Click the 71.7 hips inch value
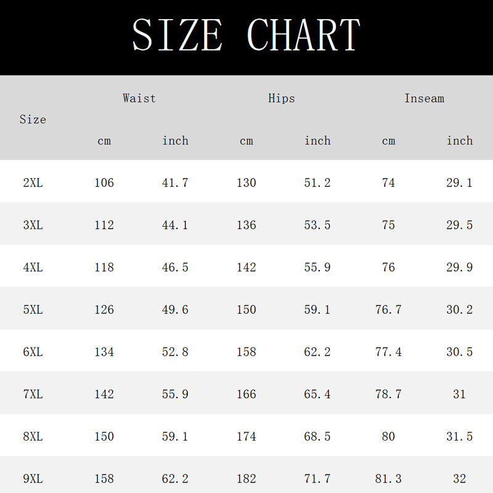 point(317,478)
